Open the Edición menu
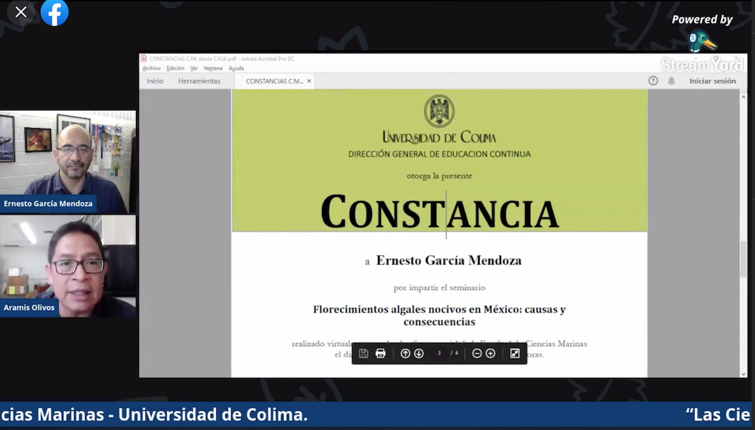Image resolution: width=755 pixels, height=430 pixels. pyautogui.click(x=175, y=69)
